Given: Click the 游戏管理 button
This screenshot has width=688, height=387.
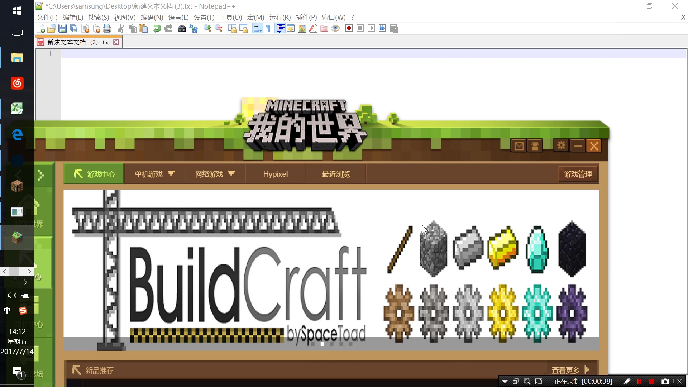Looking at the screenshot, I should [x=578, y=174].
